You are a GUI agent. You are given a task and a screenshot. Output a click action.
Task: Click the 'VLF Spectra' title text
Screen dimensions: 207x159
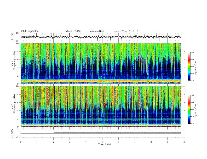(x=30, y=31)
